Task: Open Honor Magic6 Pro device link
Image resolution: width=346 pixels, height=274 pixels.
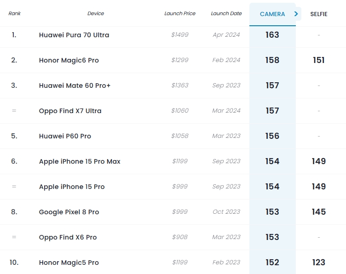Action: click(69, 60)
